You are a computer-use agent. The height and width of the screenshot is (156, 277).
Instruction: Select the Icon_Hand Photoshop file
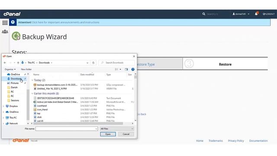click(42, 110)
